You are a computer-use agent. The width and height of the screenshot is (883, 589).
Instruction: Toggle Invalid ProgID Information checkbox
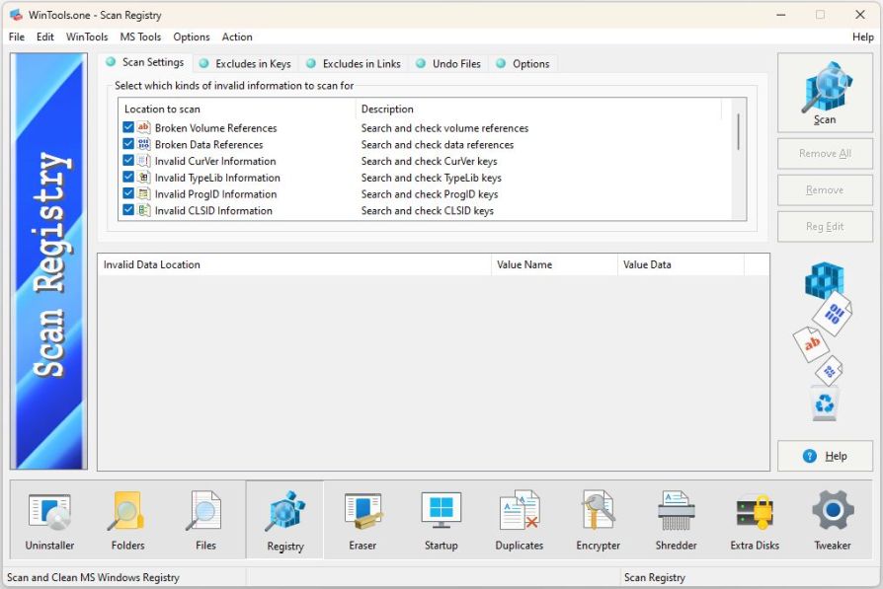coord(128,193)
